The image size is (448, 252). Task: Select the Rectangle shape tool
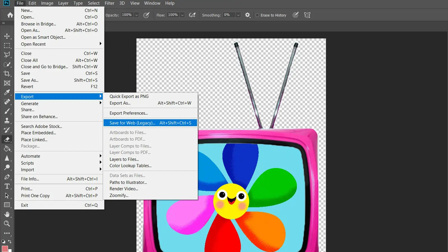tap(7, 205)
